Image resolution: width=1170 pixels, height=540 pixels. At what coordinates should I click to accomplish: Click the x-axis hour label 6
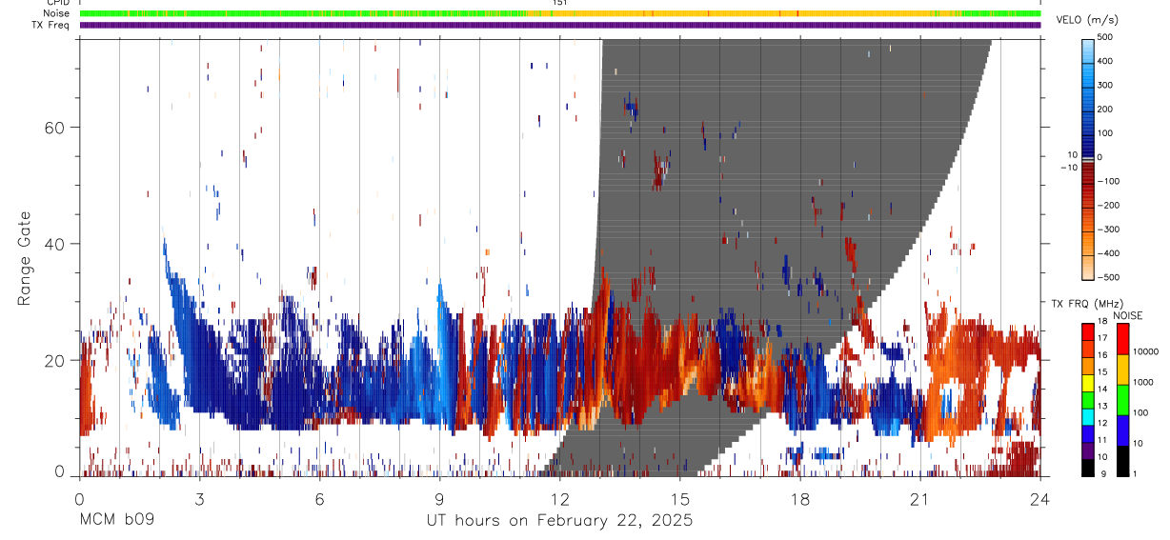pos(319,498)
